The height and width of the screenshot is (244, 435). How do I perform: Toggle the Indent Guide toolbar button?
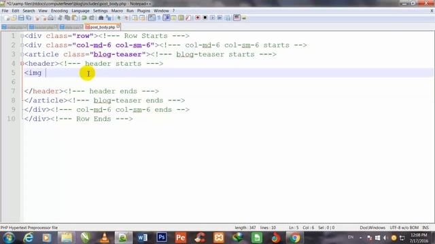pyautogui.click(x=167, y=18)
